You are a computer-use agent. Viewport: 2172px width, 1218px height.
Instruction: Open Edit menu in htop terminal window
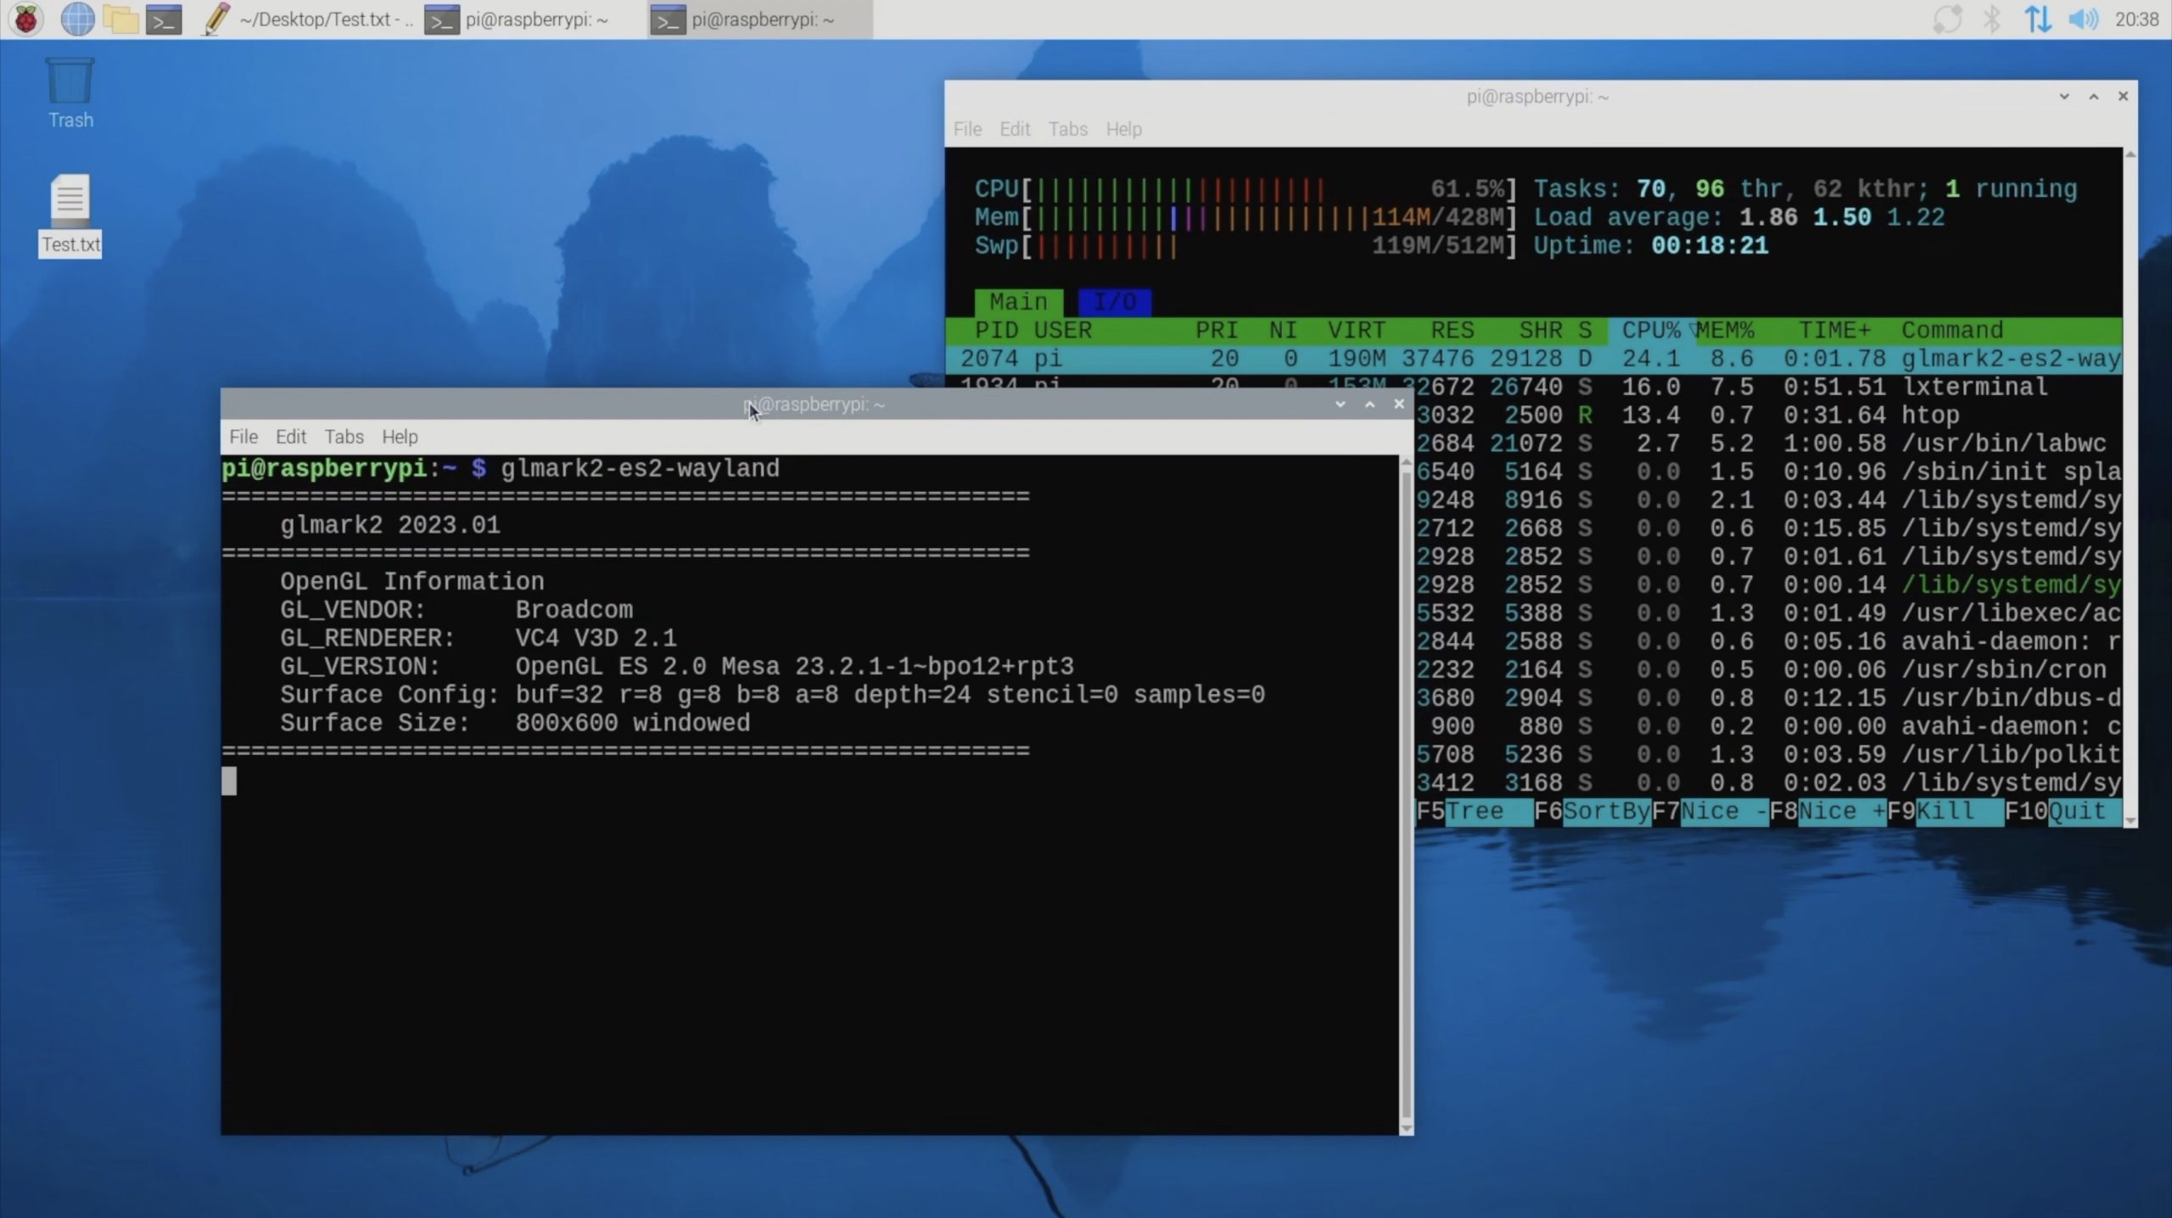1014,129
